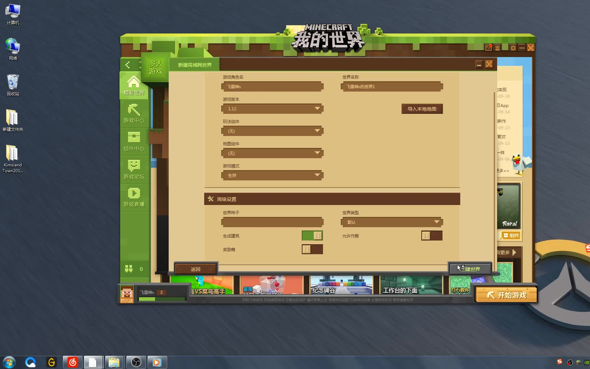Click the news list 更多>> link
Image resolution: width=590 pixels, height=369 pixels.
pyautogui.click(x=503, y=170)
